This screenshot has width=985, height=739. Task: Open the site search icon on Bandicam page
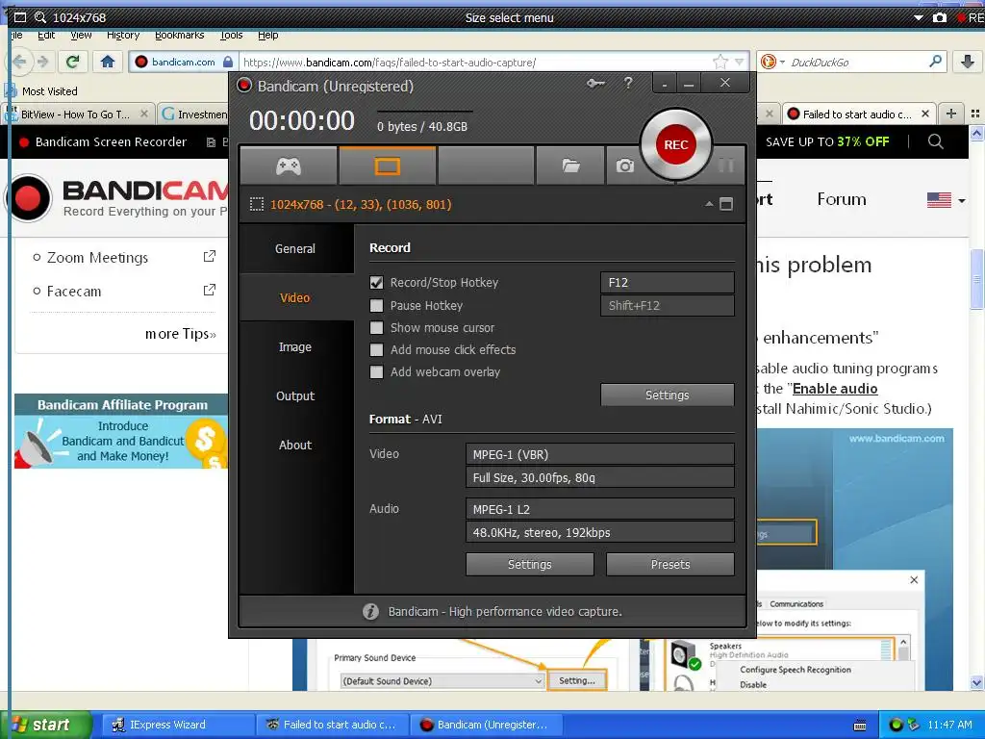(x=935, y=142)
